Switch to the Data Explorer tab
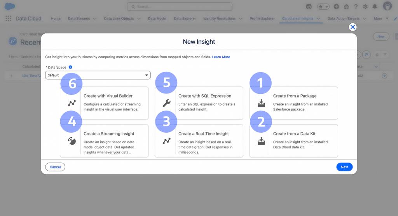Screen dimensions: 398x216 coord(185,19)
